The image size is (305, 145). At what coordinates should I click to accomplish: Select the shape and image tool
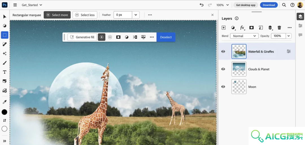(5, 81)
